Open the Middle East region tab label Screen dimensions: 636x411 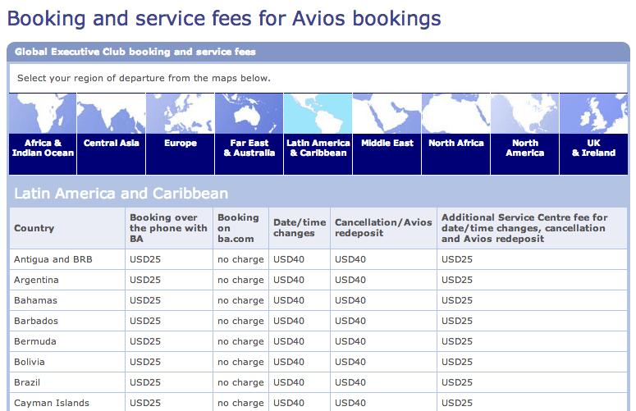(x=387, y=143)
